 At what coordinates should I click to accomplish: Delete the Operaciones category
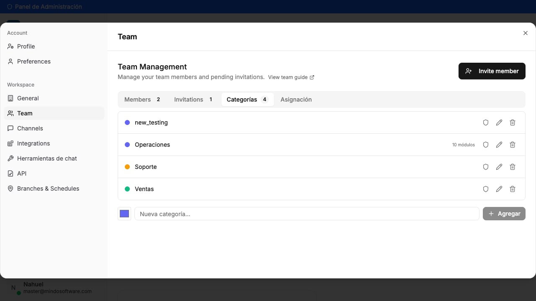click(513, 145)
